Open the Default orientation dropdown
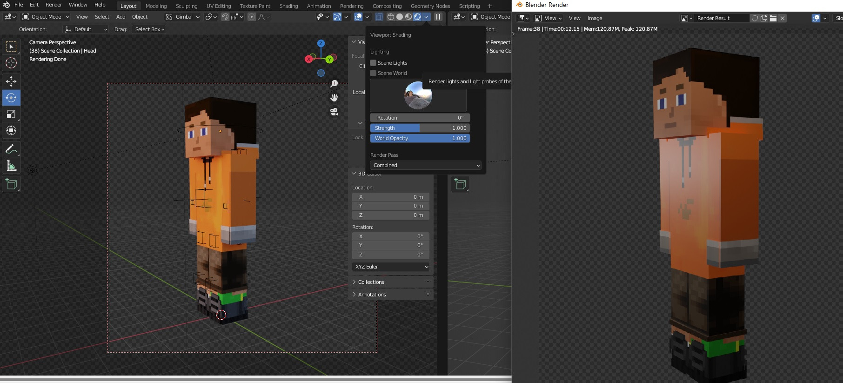 tap(86, 29)
